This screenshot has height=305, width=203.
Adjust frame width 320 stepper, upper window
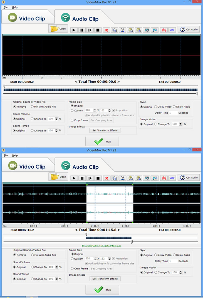[95, 110]
